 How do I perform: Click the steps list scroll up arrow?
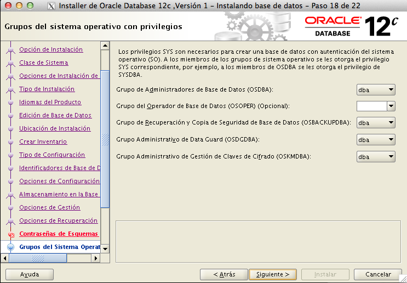(x=105, y=46)
